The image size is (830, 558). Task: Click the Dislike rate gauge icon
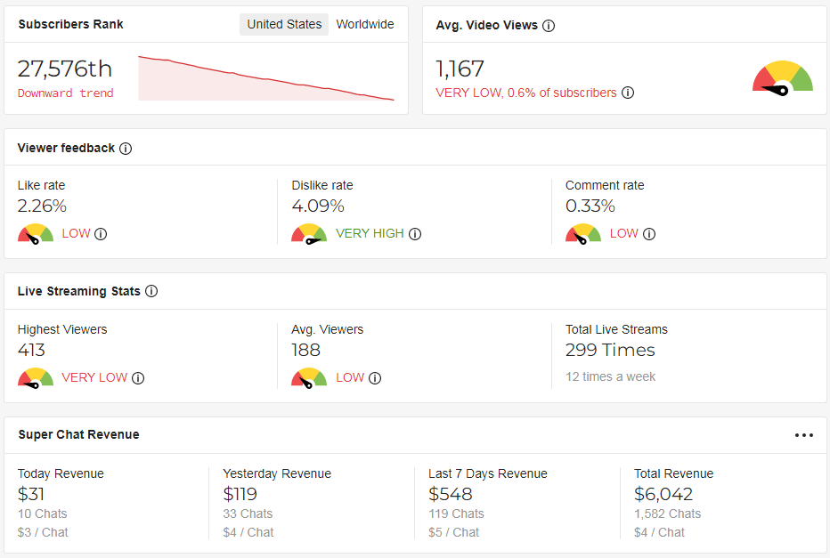tap(309, 234)
